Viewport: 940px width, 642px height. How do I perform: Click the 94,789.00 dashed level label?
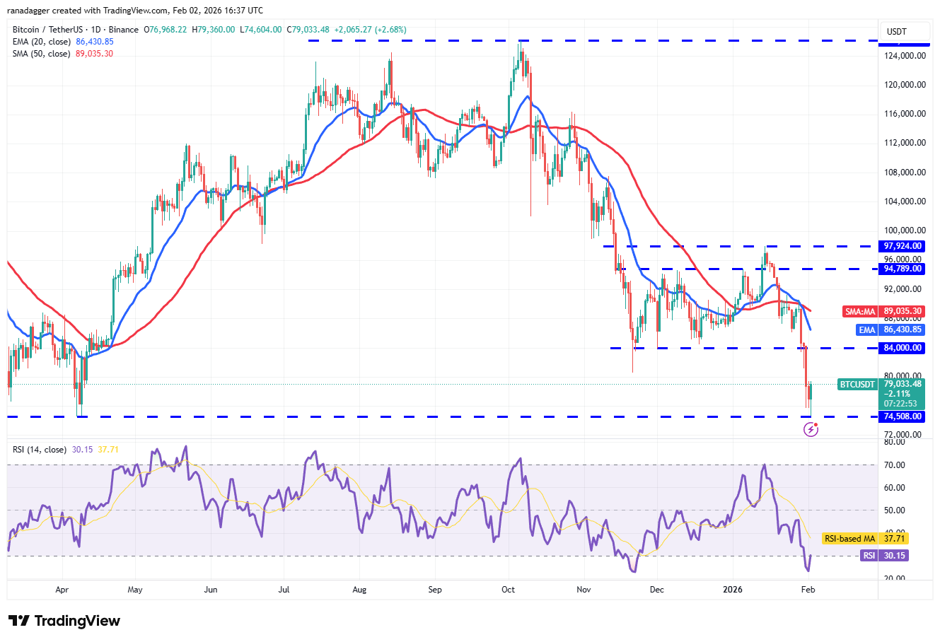coord(902,269)
